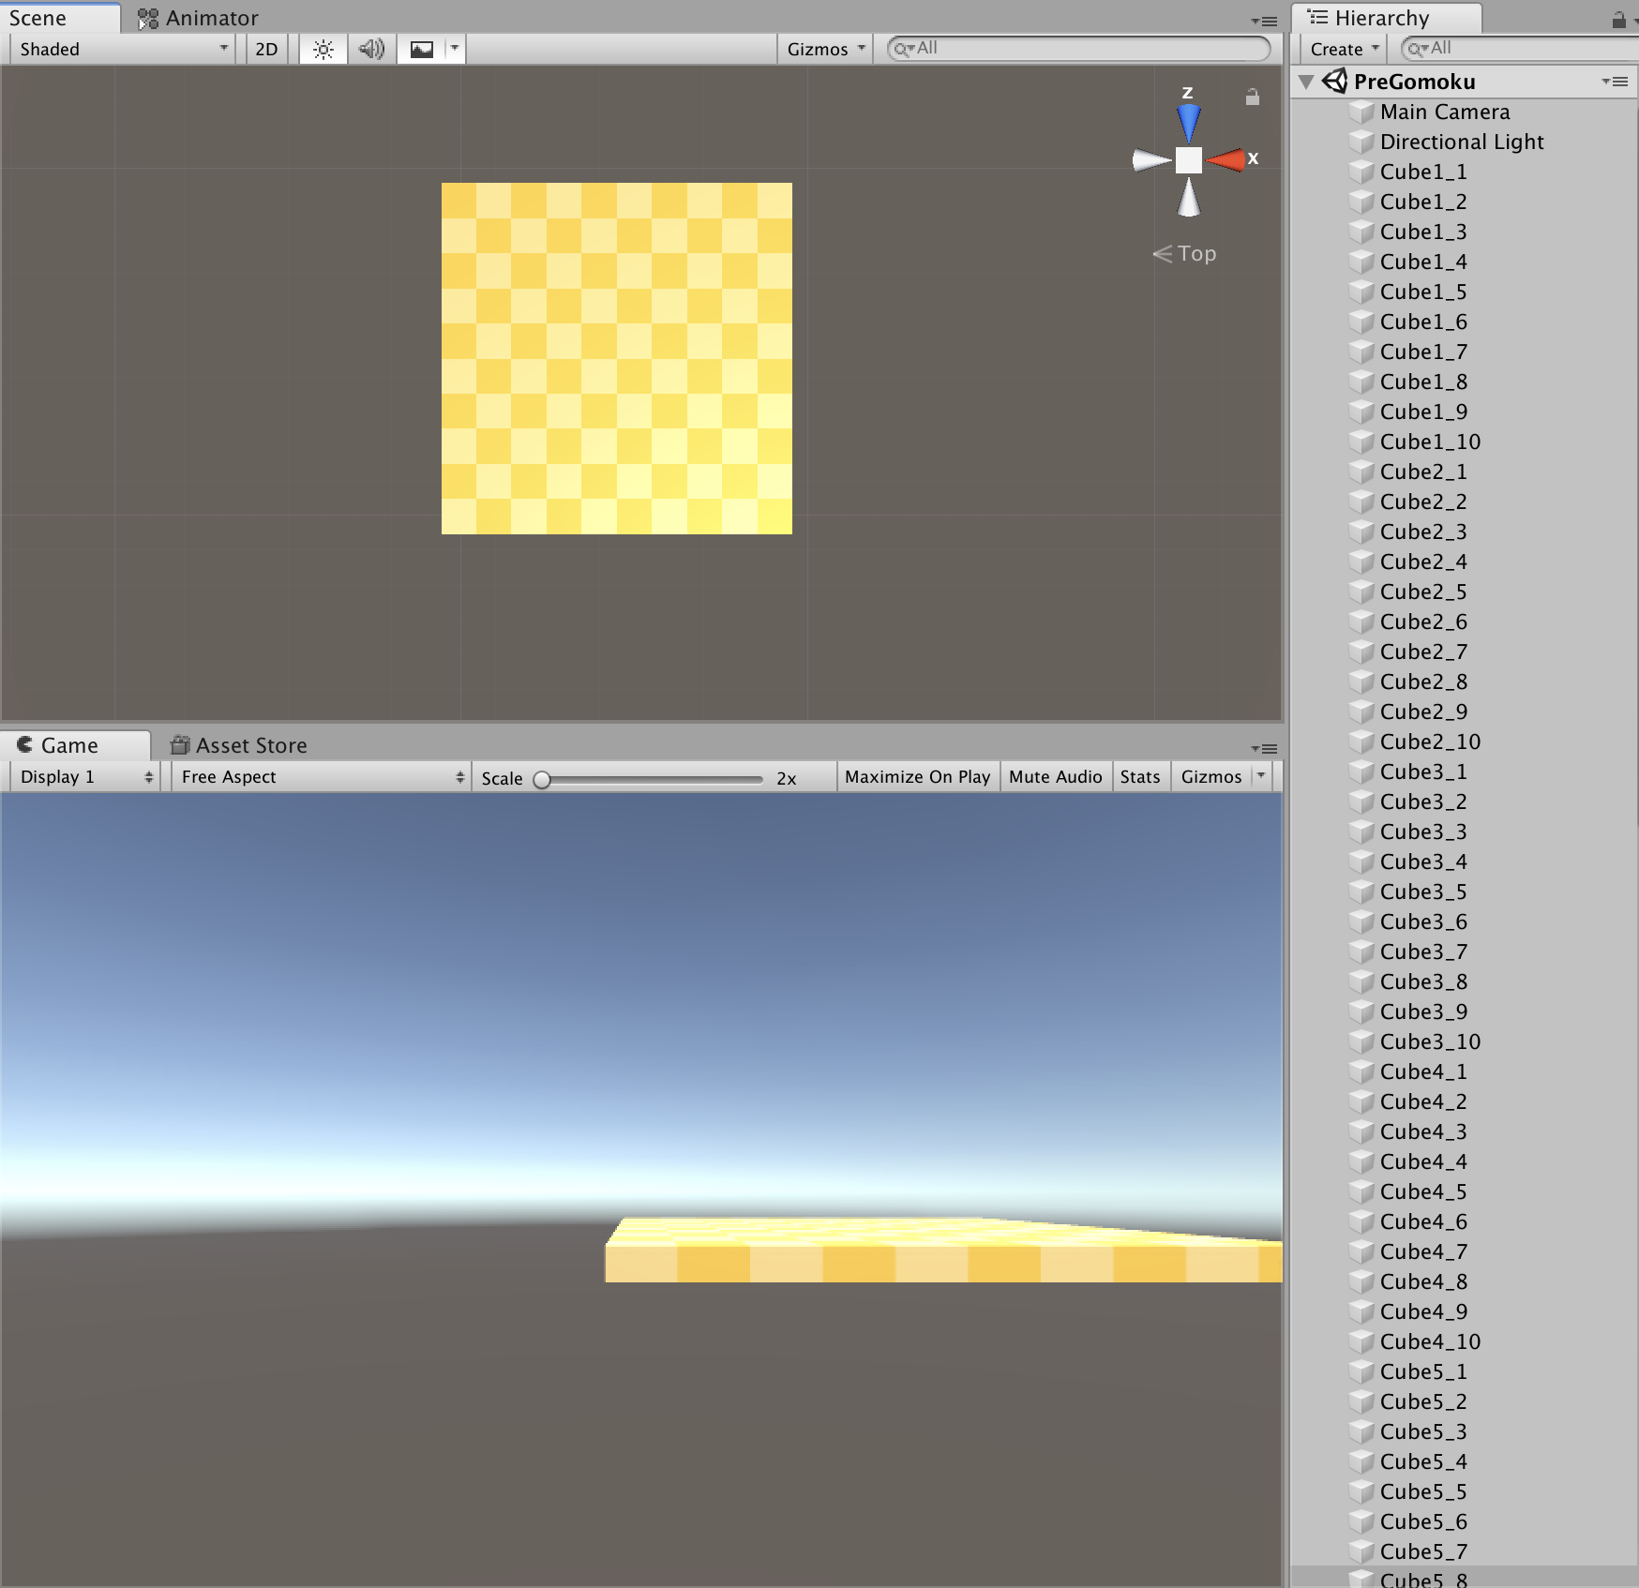Enable Maximize On Play
This screenshot has width=1639, height=1588.
tap(917, 777)
